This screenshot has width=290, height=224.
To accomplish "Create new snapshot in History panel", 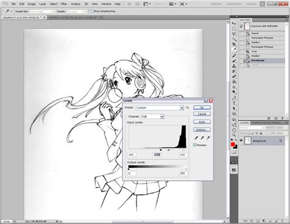I will [x=276, y=118].
